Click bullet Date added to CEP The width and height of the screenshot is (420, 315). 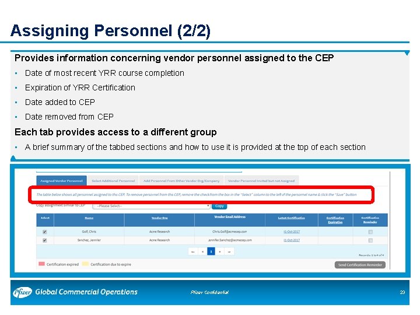[60, 102]
